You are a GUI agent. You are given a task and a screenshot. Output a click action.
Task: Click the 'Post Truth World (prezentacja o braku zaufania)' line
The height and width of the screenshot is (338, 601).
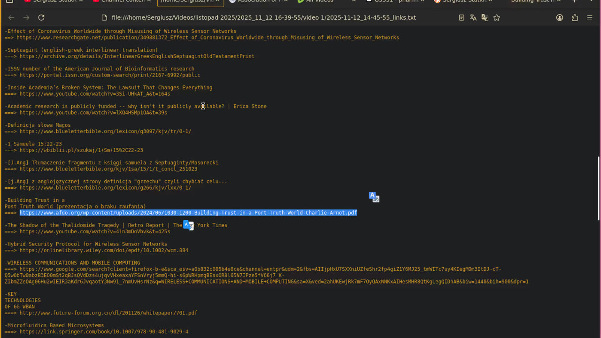(x=75, y=207)
